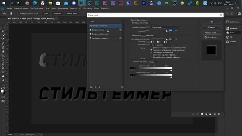
Task: Select the Zoom magnifier tool
Action: [x=3, y=80]
